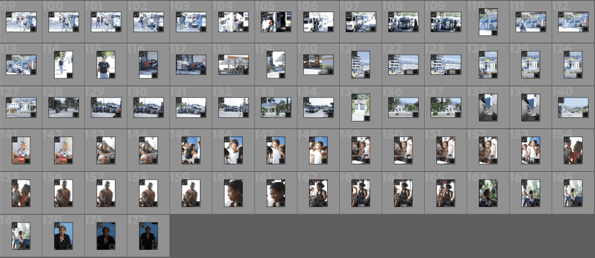Image resolution: width=595 pixels, height=258 pixels.
Task: Click the top-left badge on photo 110
Action: 482,11
